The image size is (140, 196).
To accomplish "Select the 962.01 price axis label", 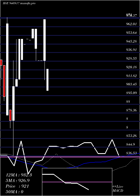I will point(131,24).
